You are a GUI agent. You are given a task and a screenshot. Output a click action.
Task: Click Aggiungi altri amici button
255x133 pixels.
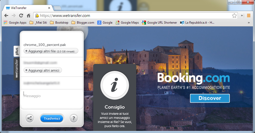coord(42,70)
